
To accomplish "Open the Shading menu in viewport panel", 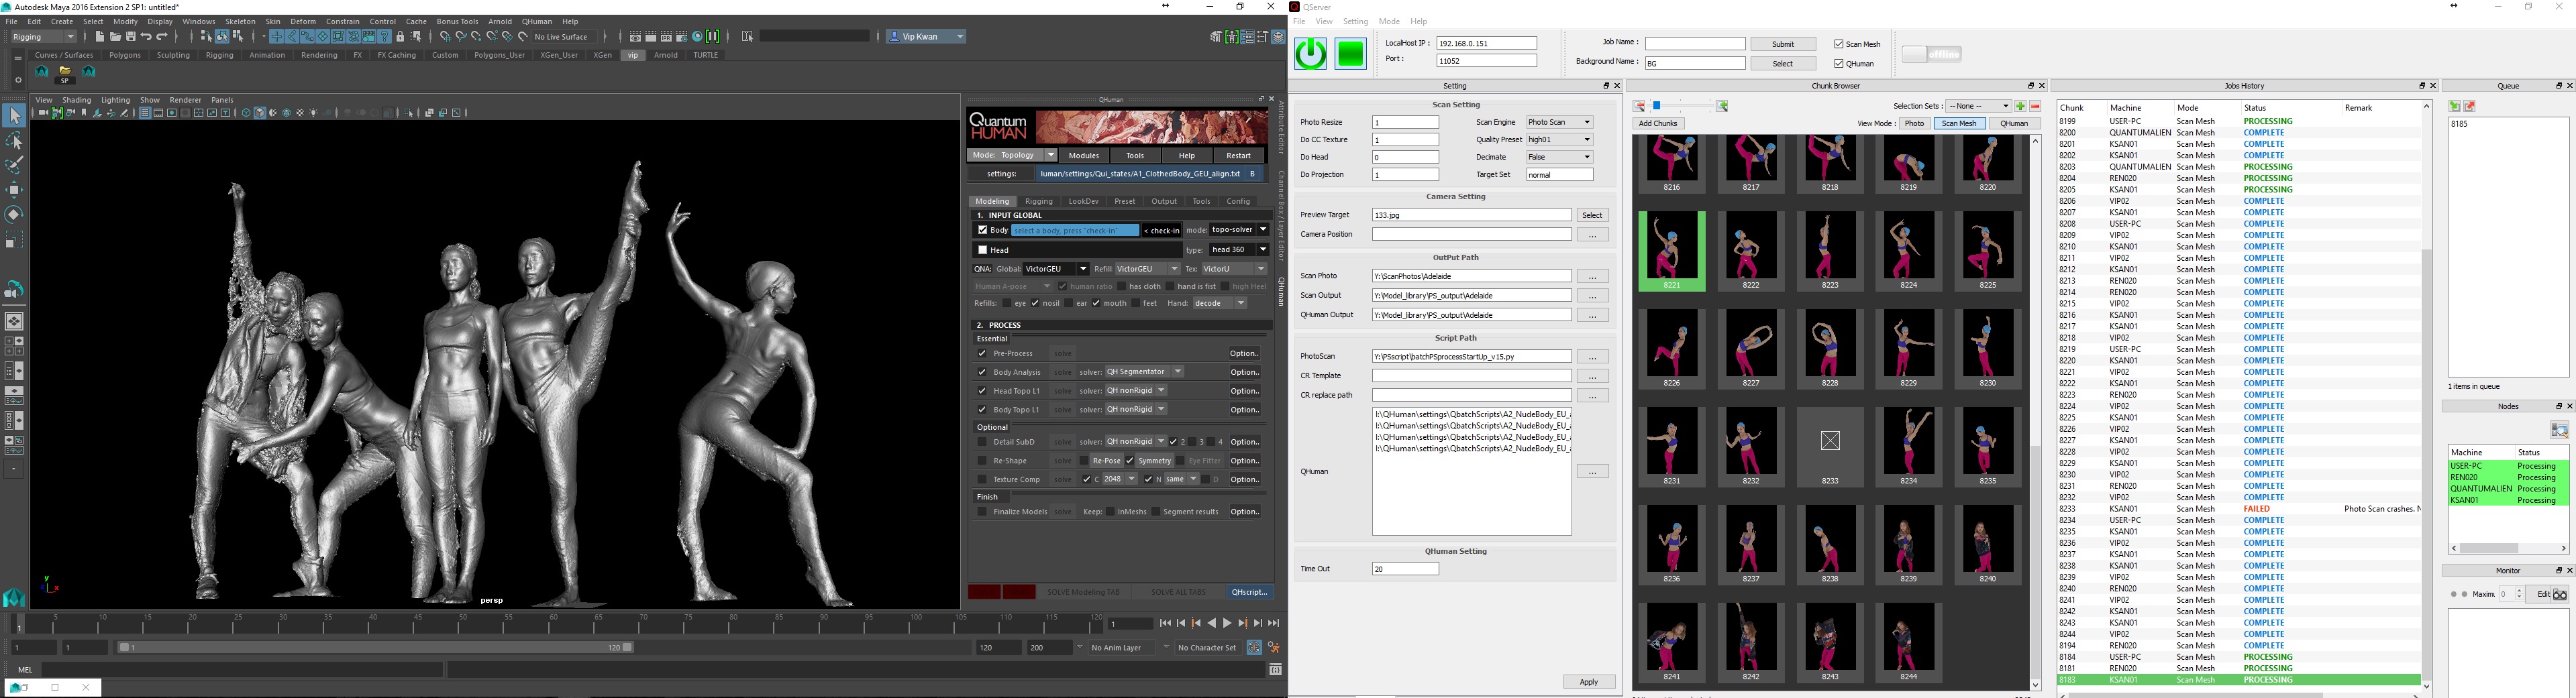I will click(77, 100).
